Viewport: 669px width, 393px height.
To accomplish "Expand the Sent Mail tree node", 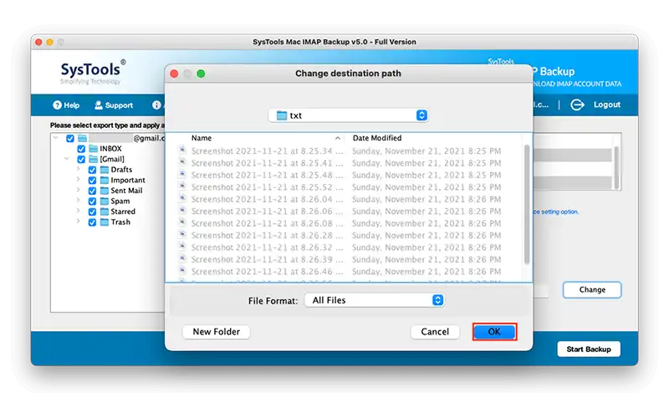I will [78, 190].
